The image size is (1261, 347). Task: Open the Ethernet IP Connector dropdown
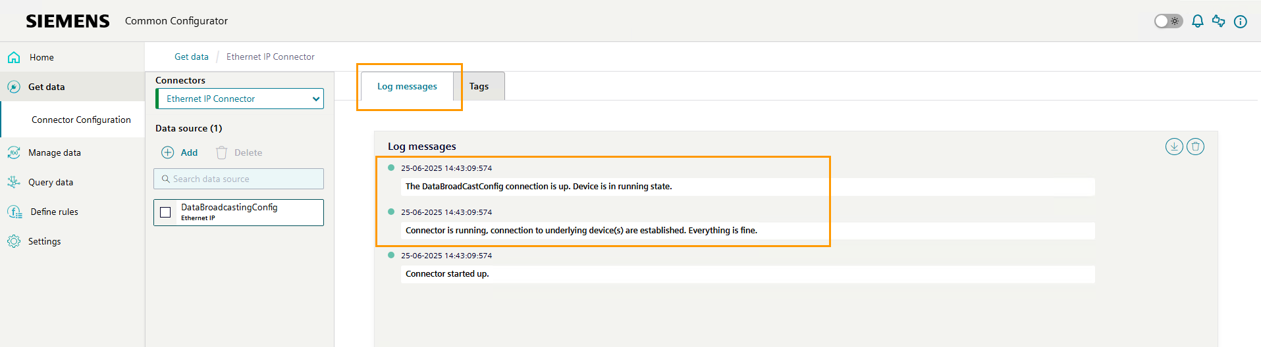(240, 99)
